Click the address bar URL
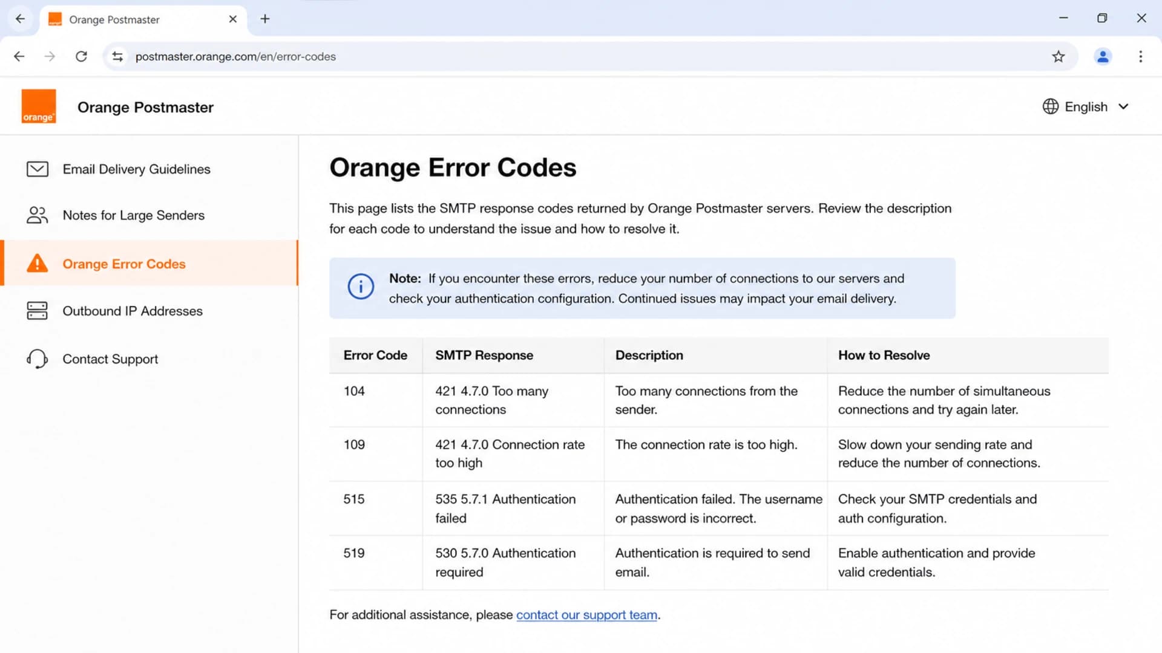The height and width of the screenshot is (653, 1162). [x=235, y=56]
